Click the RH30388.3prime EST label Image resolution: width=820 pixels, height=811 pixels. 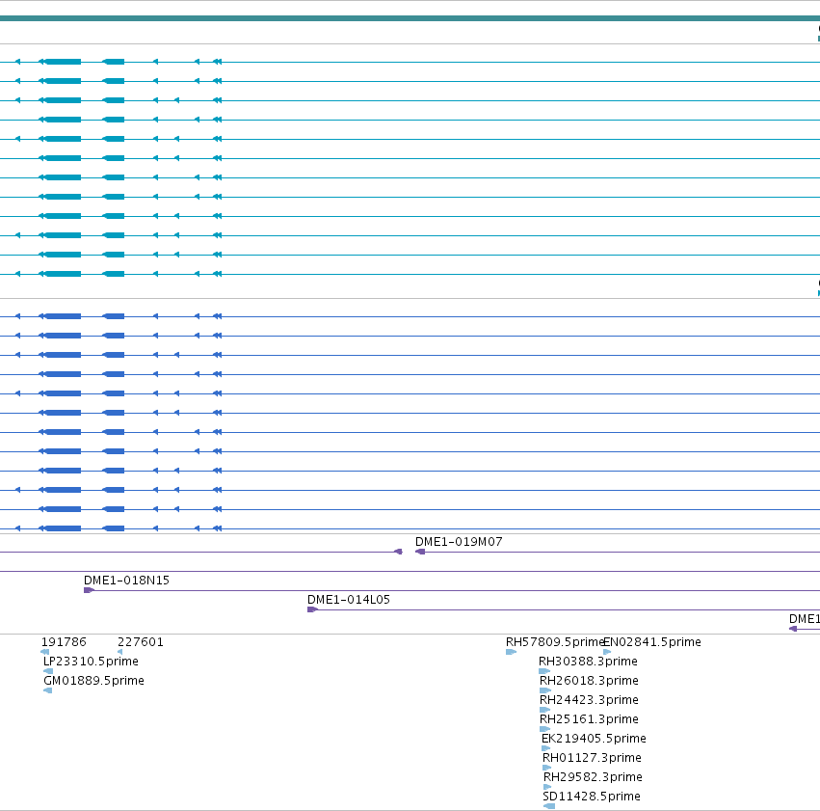tap(588, 662)
